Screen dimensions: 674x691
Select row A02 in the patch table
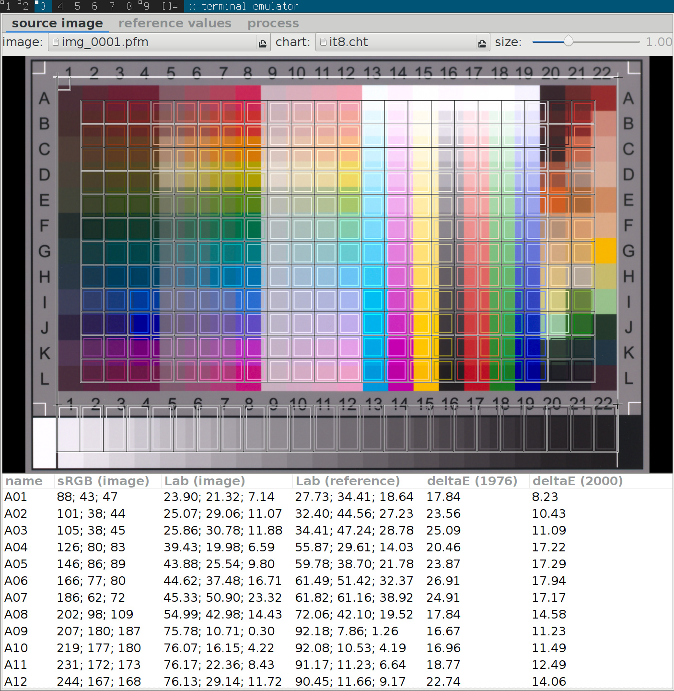pyautogui.click(x=337, y=514)
